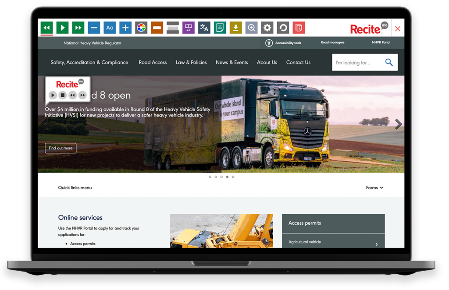This screenshot has height=290, width=449.
Task: Switch to text-only mode icon
Action: (220, 28)
